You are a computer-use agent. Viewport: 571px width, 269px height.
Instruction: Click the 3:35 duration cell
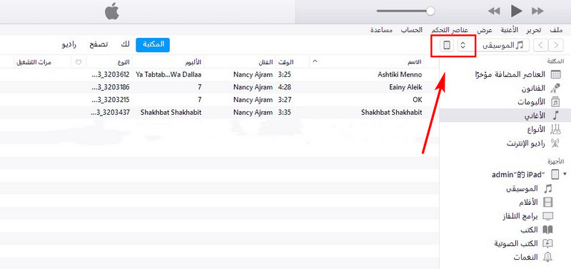[x=284, y=112]
